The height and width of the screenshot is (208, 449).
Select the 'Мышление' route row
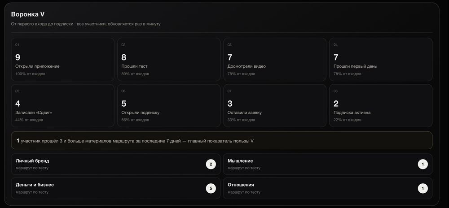point(328,164)
